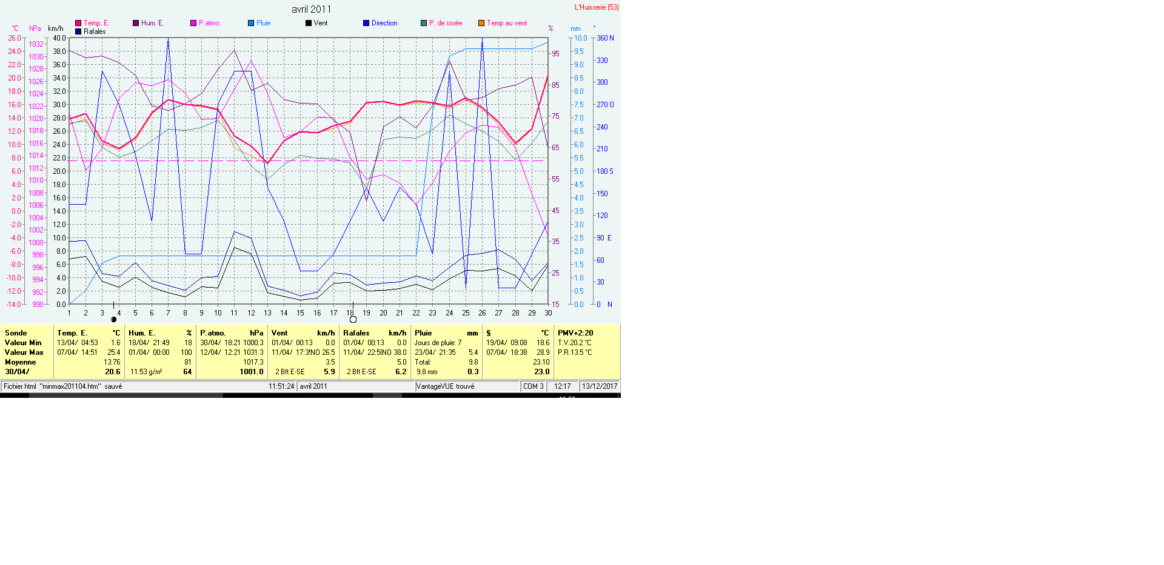Screen dimensions: 1164x565
Task: Click the '1017.3' average pressure value
Action: point(253,362)
